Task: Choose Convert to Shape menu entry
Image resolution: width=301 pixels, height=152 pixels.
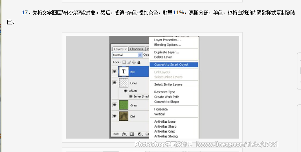Action: tap(167, 102)
